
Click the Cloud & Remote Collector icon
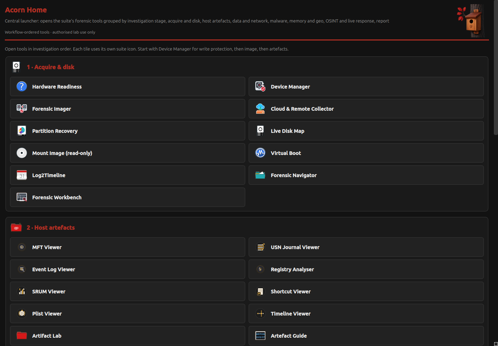coord(260,109)
